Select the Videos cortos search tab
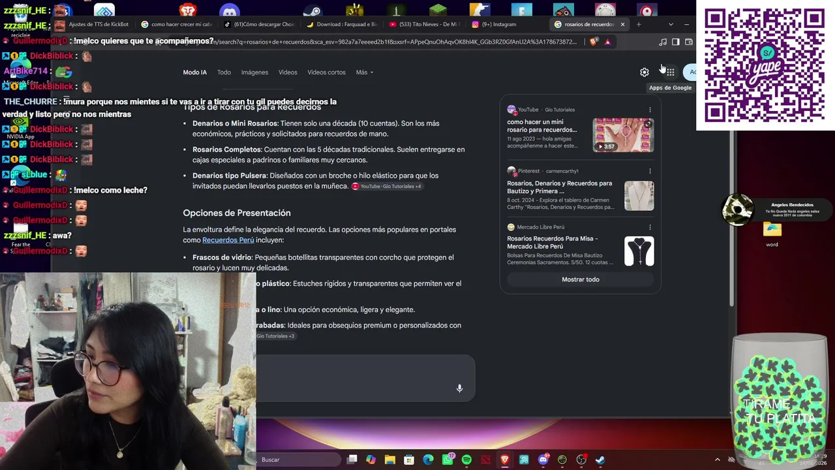 pos(326,72)
